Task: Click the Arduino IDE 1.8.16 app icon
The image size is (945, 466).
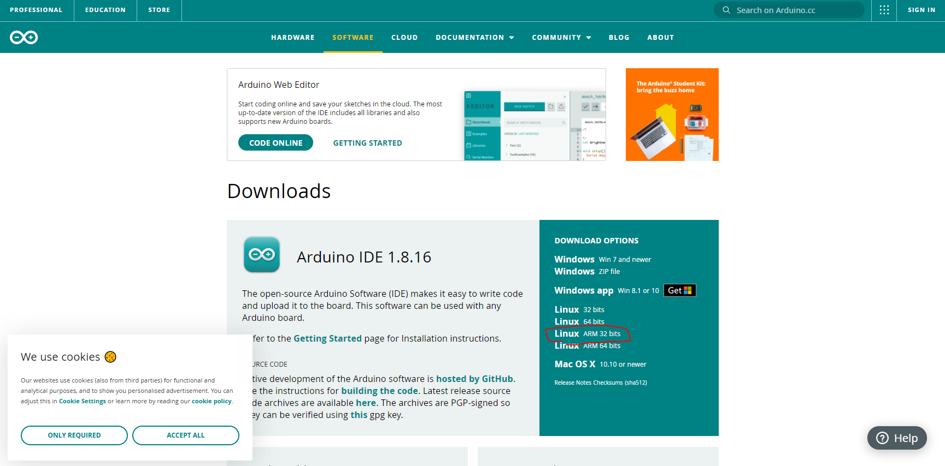Action: pos(262,254)
